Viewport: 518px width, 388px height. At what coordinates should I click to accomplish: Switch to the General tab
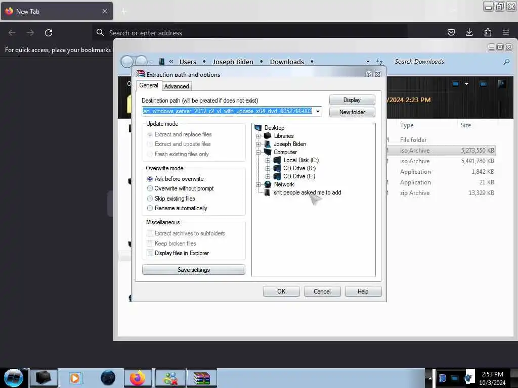[x=149, y=85]
